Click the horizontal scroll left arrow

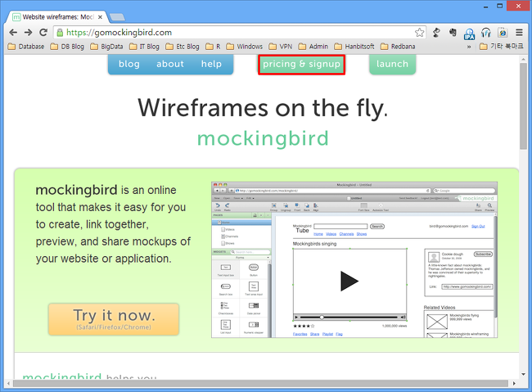coord(8,383)
